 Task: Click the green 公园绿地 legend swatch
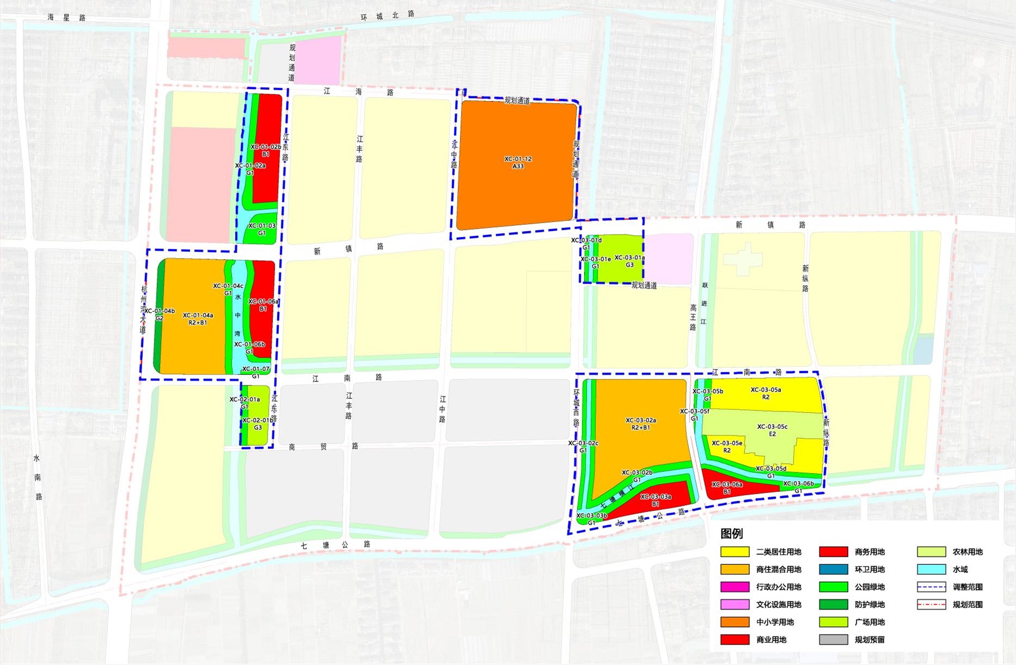(x=833, y=587)
